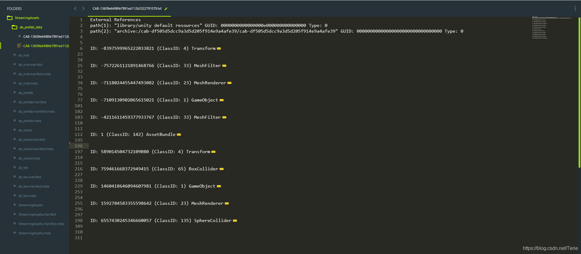The width and height of the screenshot is (581, 254).
Task: Expand folded block after SphereCollider line 298
Action: coord(235,221)
